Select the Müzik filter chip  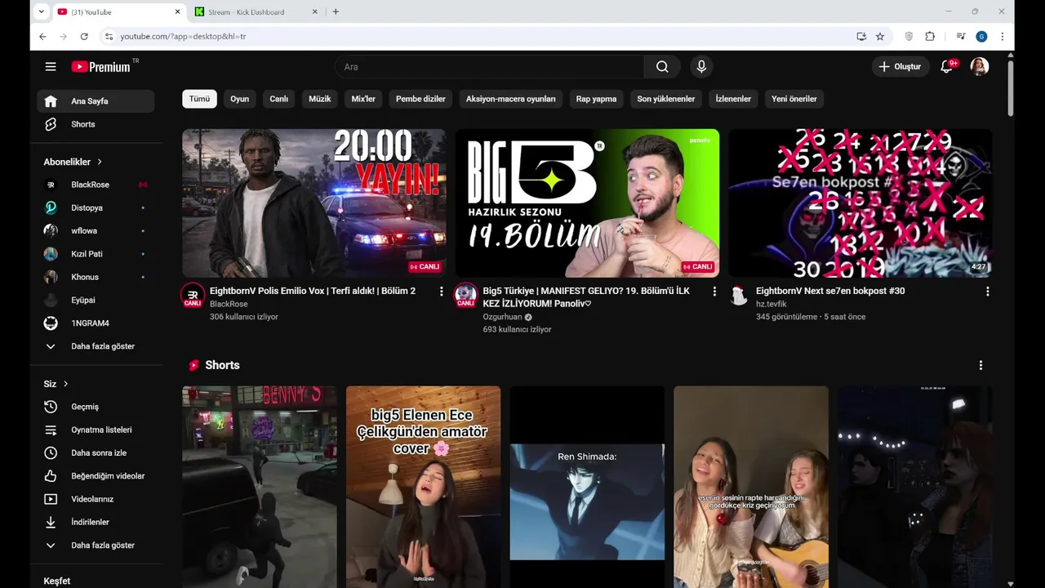[x=320, y=99]
